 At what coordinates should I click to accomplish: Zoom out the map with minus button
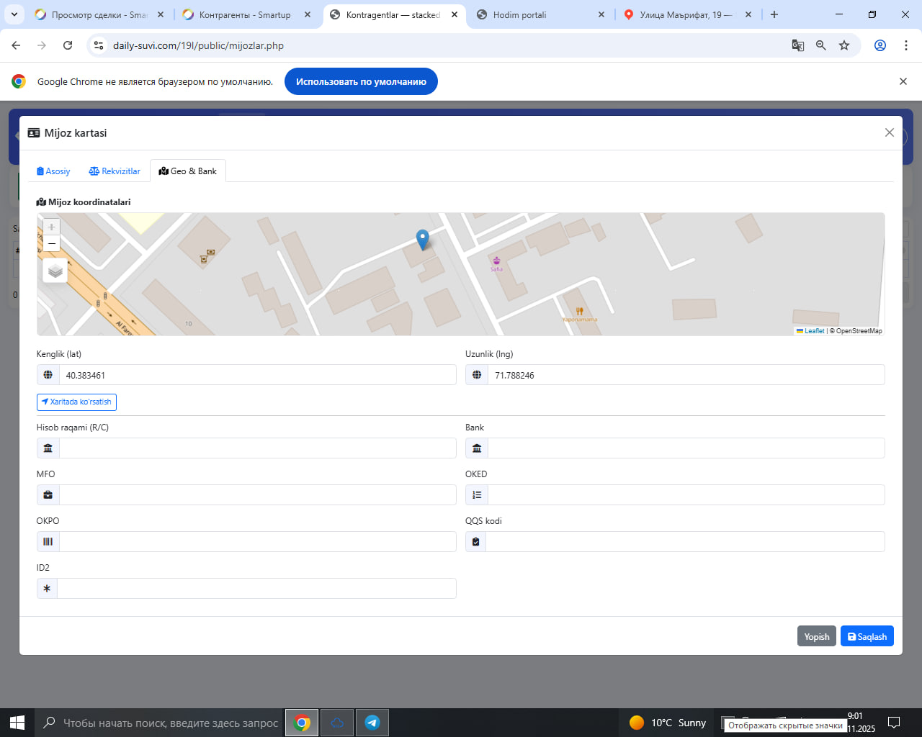point(51,244)
